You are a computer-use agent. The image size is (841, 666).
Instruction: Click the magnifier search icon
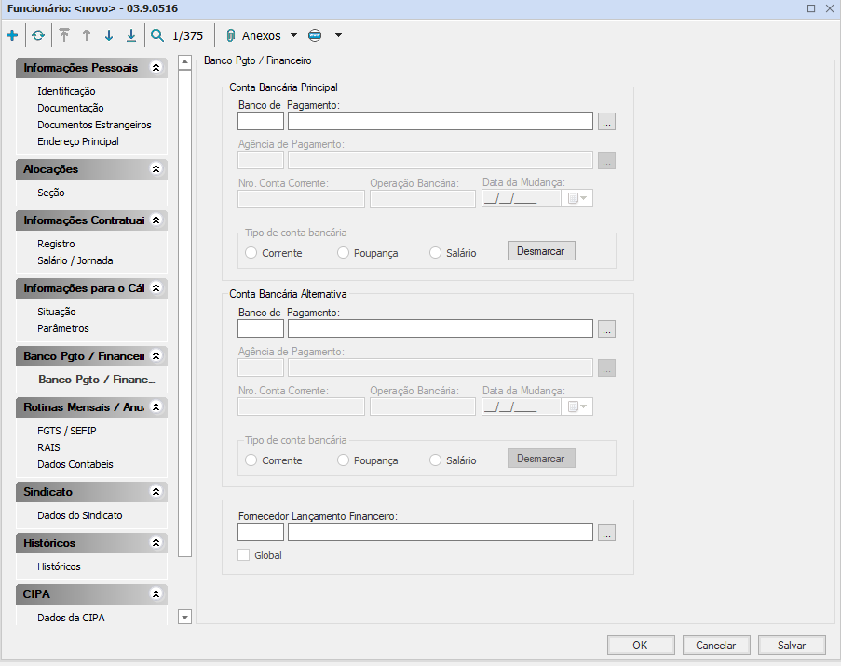pyautogui.click(x=156, y=36)
